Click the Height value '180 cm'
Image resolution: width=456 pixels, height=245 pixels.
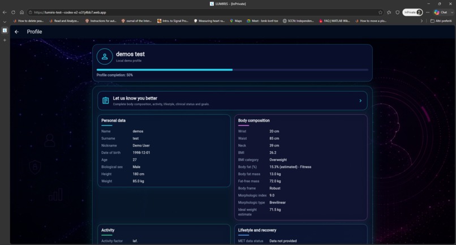[x=139, y=174]
